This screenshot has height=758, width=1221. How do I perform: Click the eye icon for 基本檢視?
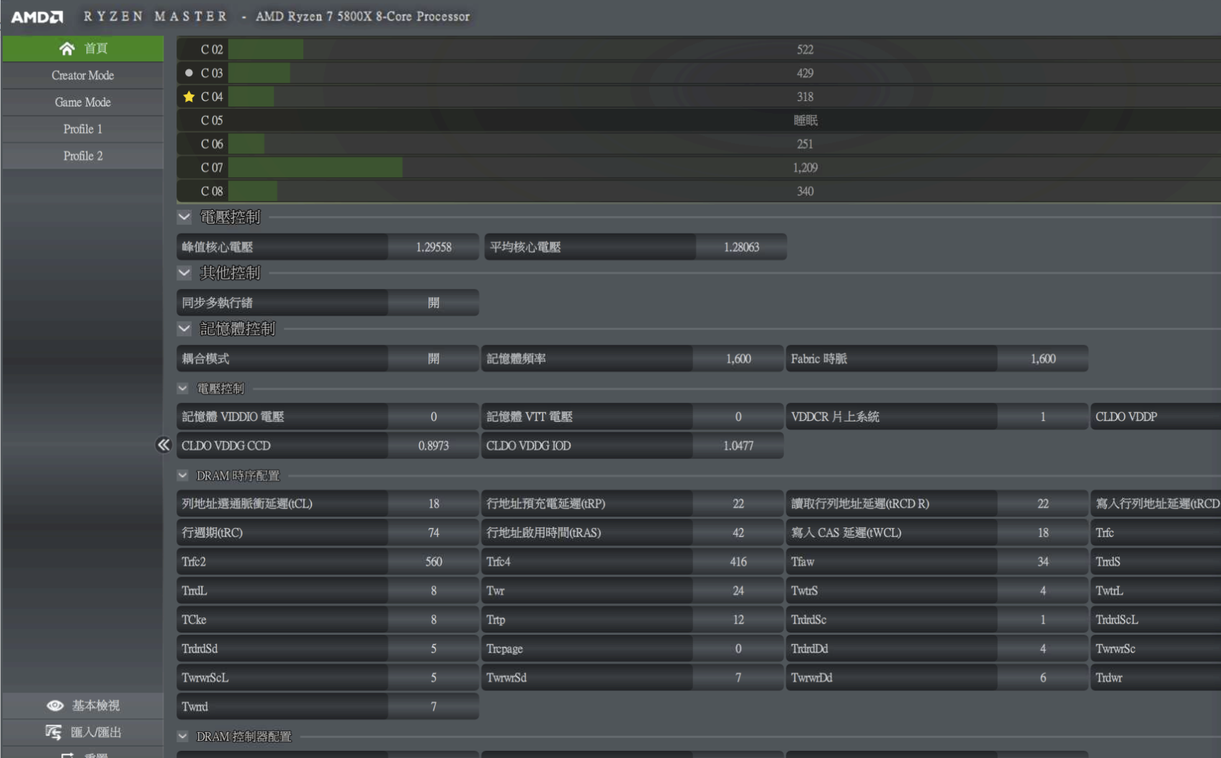[55, 705]
